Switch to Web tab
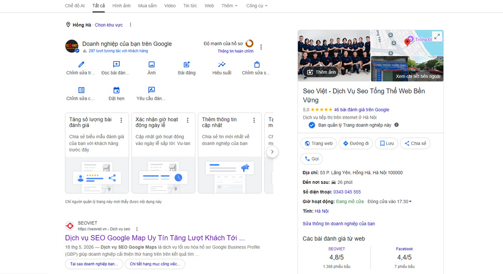Viewport: 503px width, 274px height. (x=209, y=6)
